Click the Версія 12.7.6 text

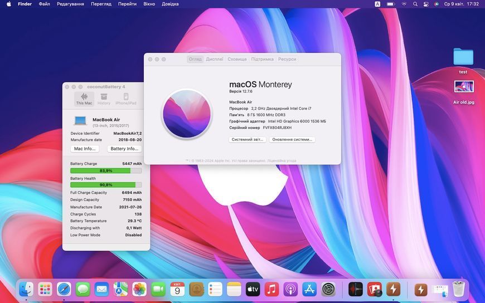click(241, 91)
